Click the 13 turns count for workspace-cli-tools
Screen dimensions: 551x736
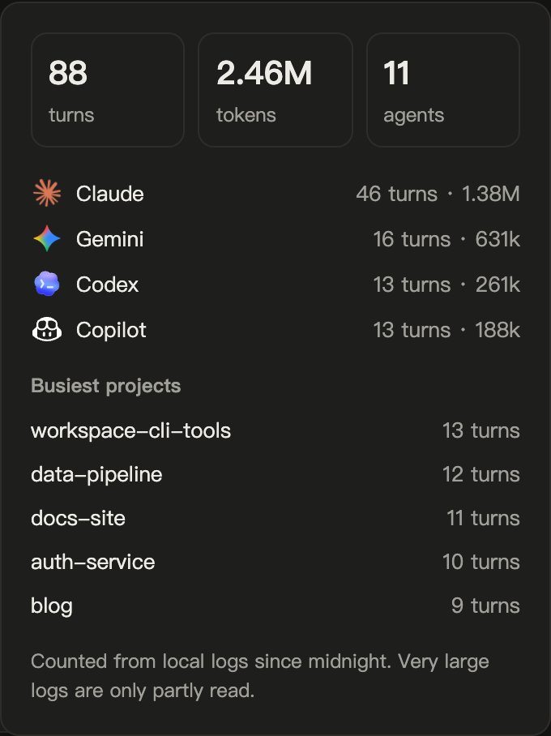[481, 430]
